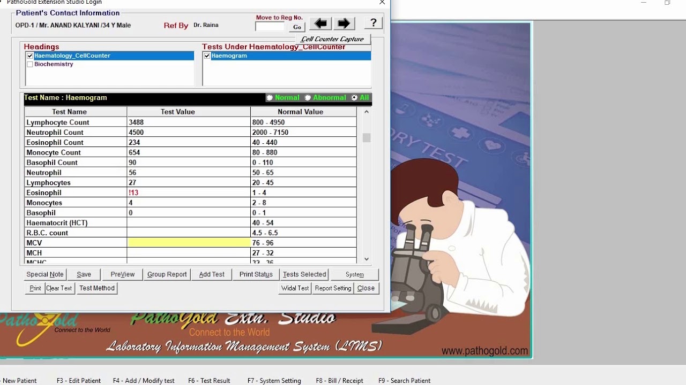The height and width of the screenshot is (385, 686).
Task: Click the Move to Reg No. input field
Action: [270, 27]
